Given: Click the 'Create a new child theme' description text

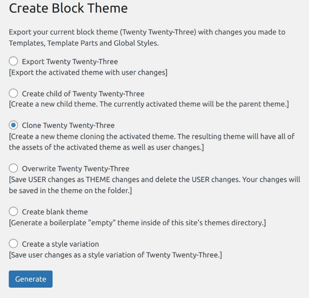Looking at the screenshot, I should [x=149, y=104].
